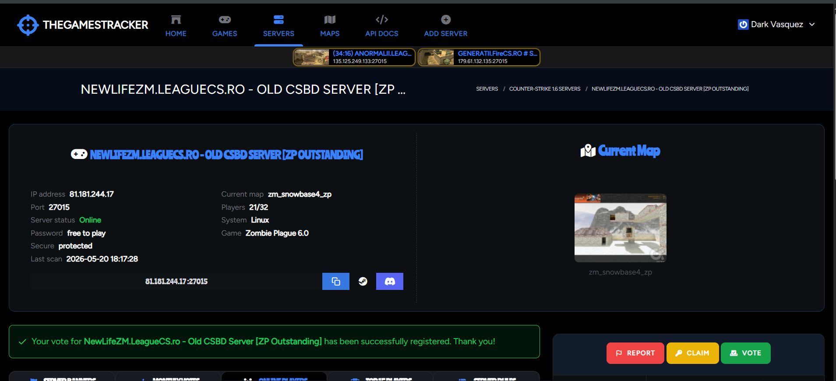The image size is (836, 381).
Task: Expand the Dark Vasquez user dropdown
Action: tap(812, 24)
